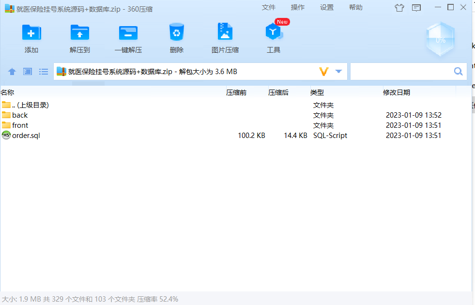Sort by the 名称 column header
This screenshot has width=475, height=305.
point(113,92)
